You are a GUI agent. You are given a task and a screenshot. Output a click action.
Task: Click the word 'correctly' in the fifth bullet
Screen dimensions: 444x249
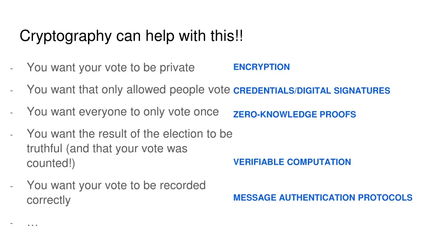click(x=49, y=200)
